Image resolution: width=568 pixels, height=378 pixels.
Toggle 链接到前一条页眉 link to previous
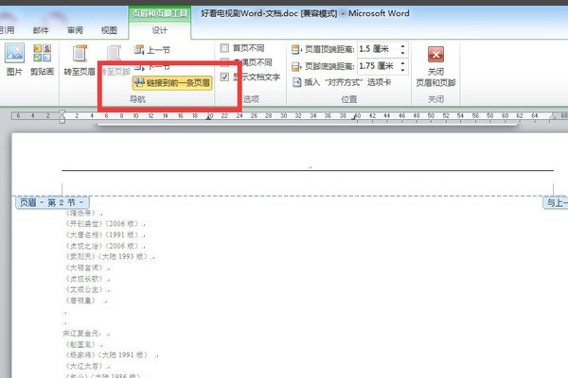[172, 83]
